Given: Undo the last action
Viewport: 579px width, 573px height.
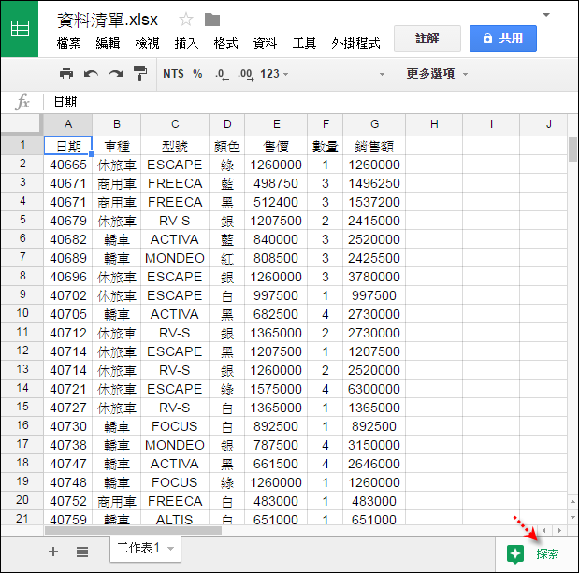Looking at the screenshot, I should [91, 74].
